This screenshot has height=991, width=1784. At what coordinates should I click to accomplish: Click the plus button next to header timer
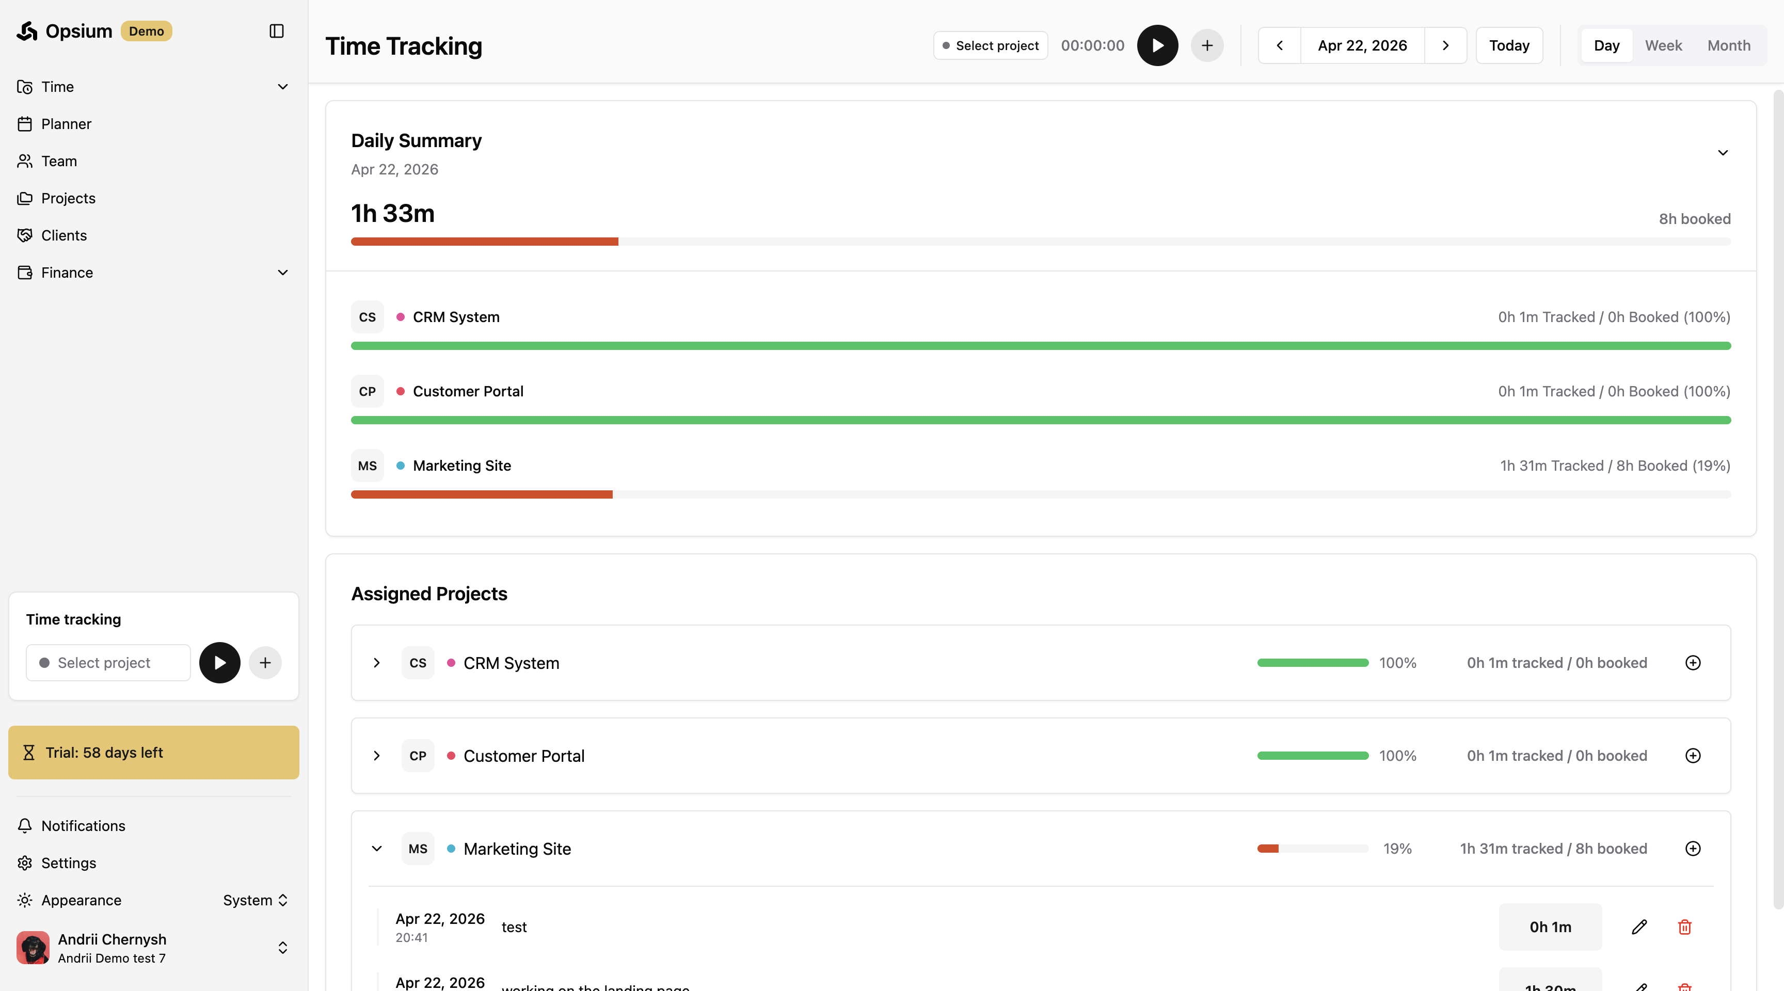(1207, 46)
